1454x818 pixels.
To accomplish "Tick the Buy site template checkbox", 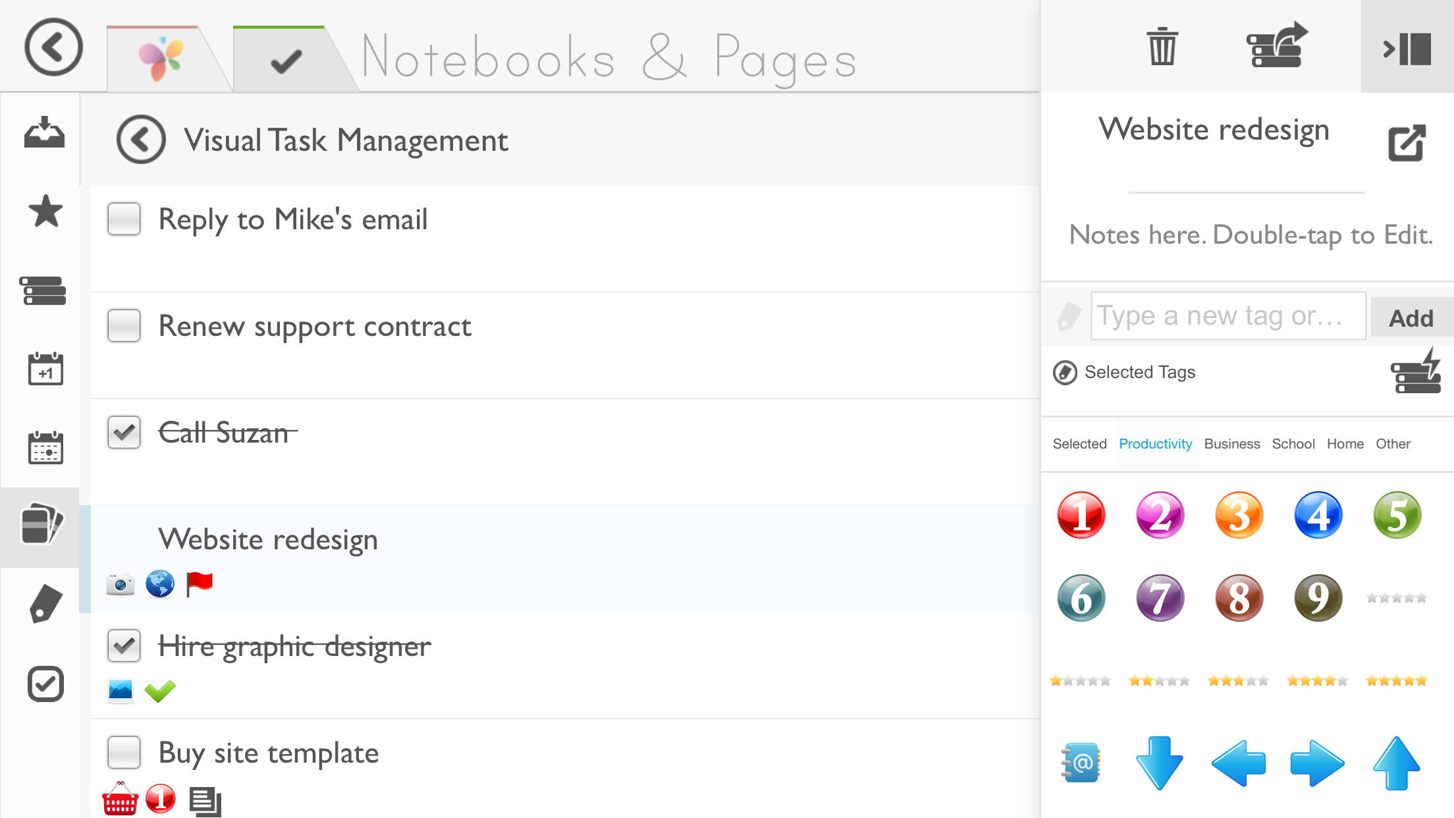I will tap(124, 752).
